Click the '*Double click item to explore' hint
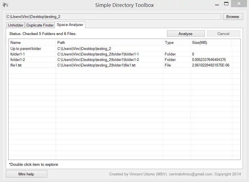This screenshot has width=249, height=182. [33, 164]
